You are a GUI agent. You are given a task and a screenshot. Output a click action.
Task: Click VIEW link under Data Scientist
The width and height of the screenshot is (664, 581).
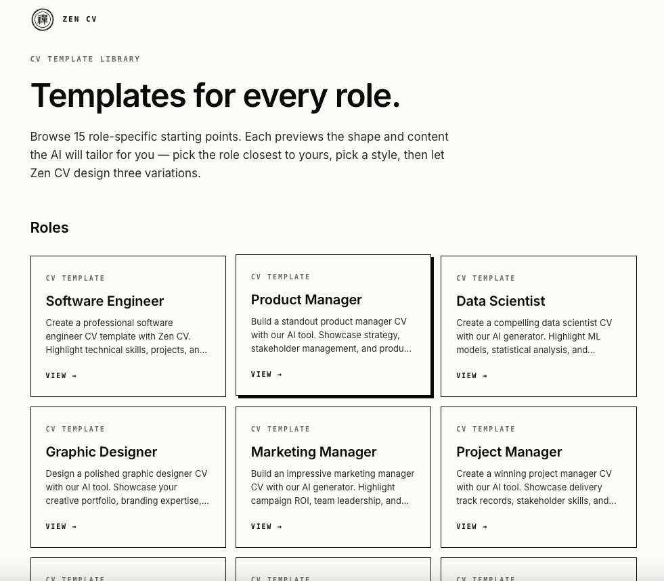click(472, 376)
